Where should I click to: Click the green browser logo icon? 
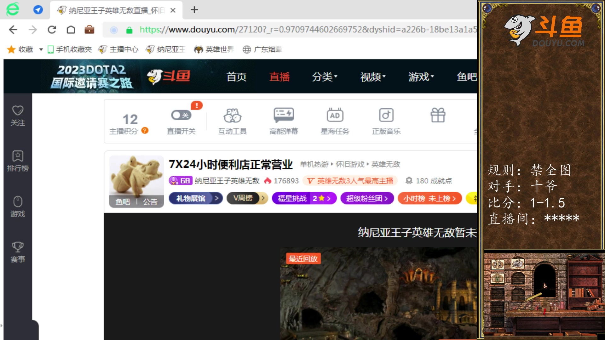coord(13,9)
